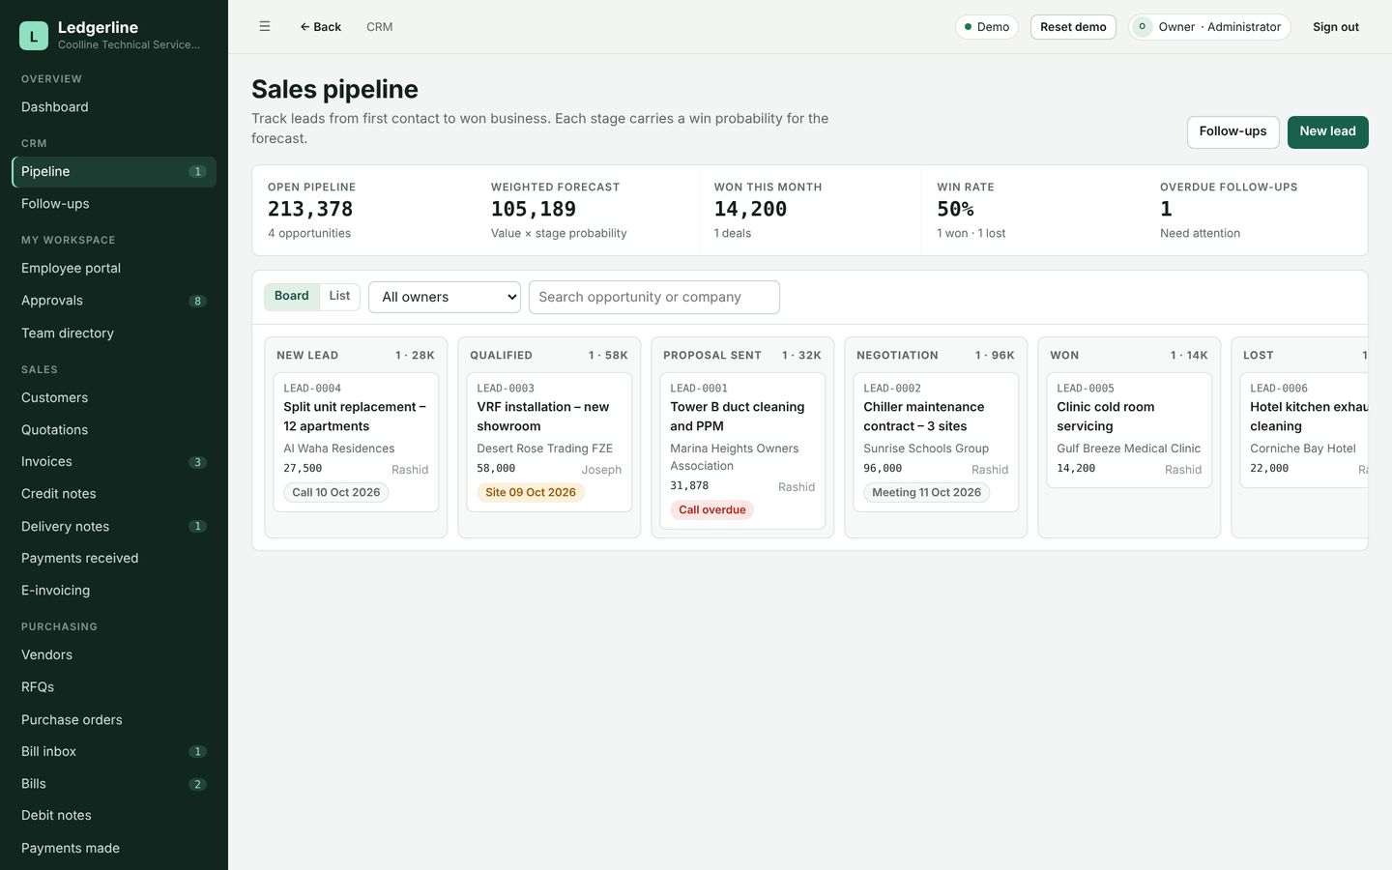Click the Call 10 Oct 2026 tag

click(336, 493)
